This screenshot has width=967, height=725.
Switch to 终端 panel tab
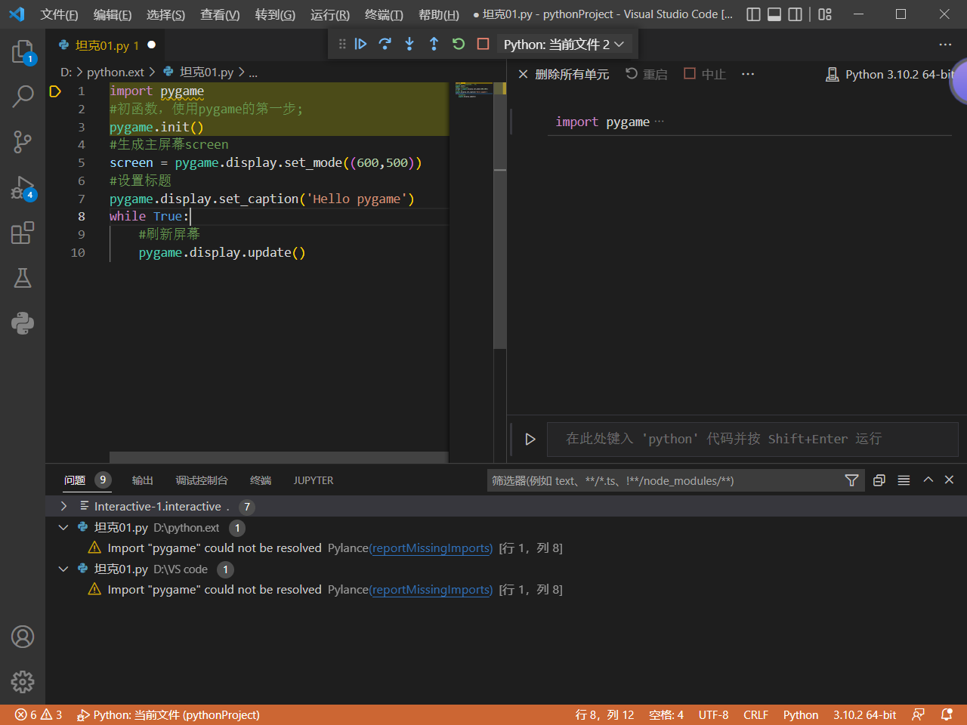pyautogui.click(x=261, y=480)
